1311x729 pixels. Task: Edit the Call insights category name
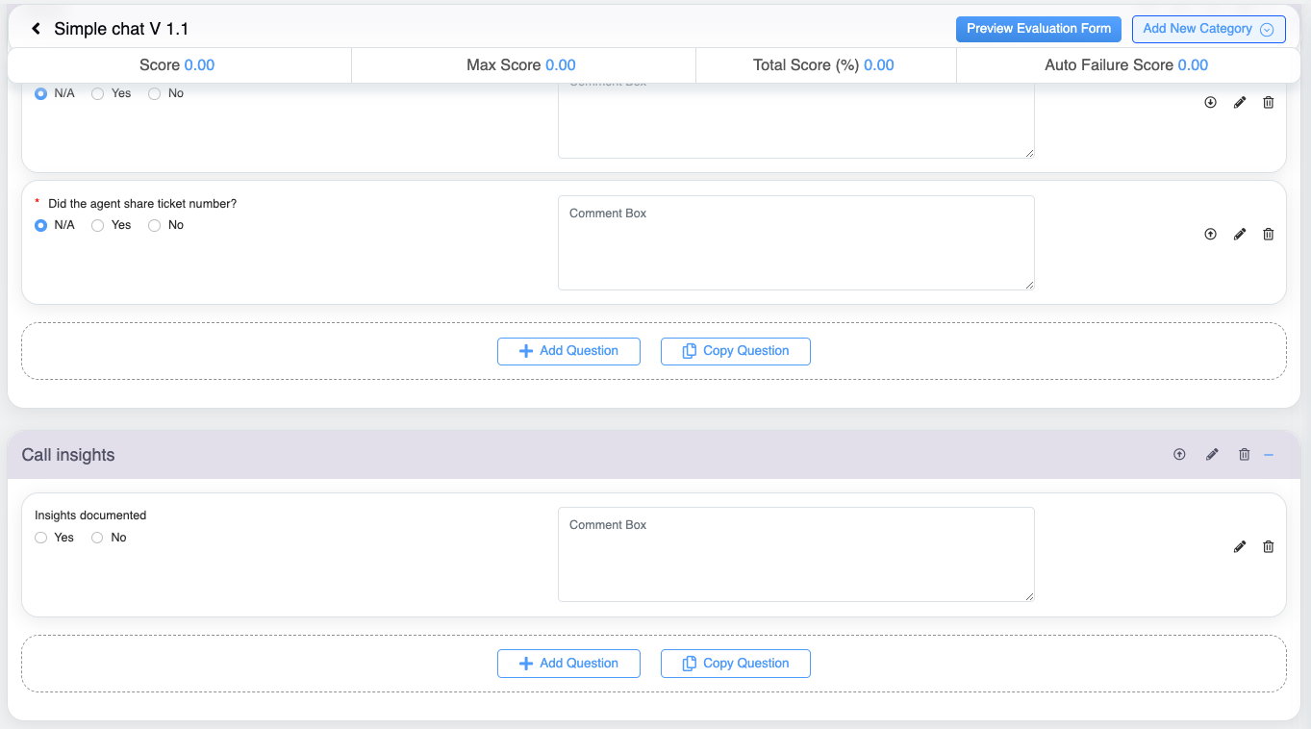[x=1212, y=455]
